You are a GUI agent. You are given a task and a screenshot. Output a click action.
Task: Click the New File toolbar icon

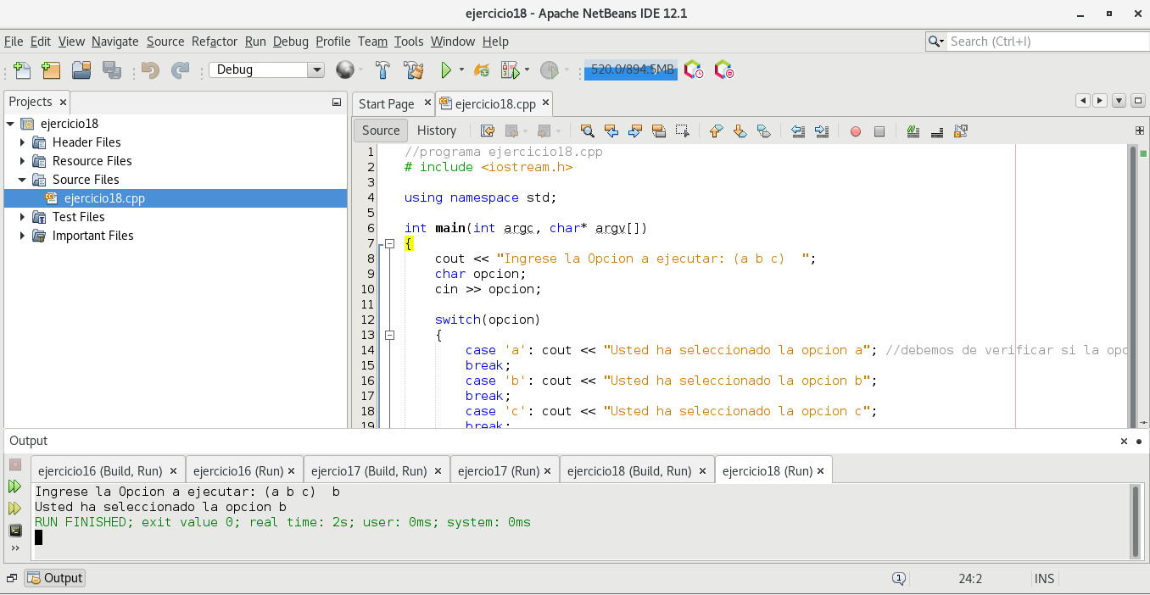pos(22,70)
